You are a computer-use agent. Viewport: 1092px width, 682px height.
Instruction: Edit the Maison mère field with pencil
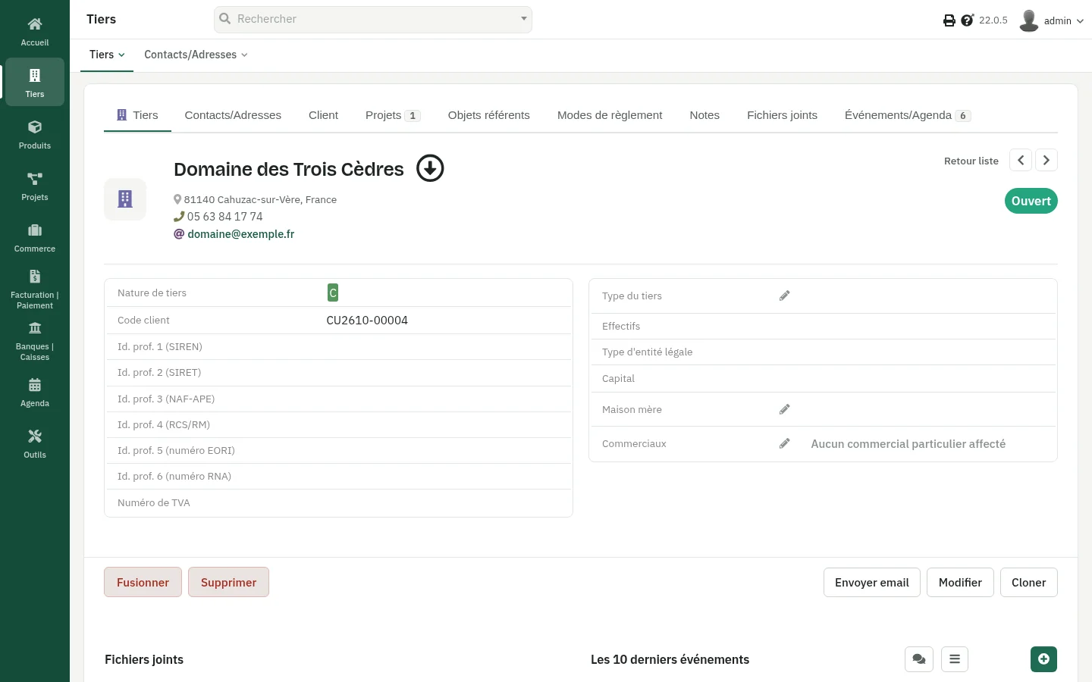coord(785,409)
